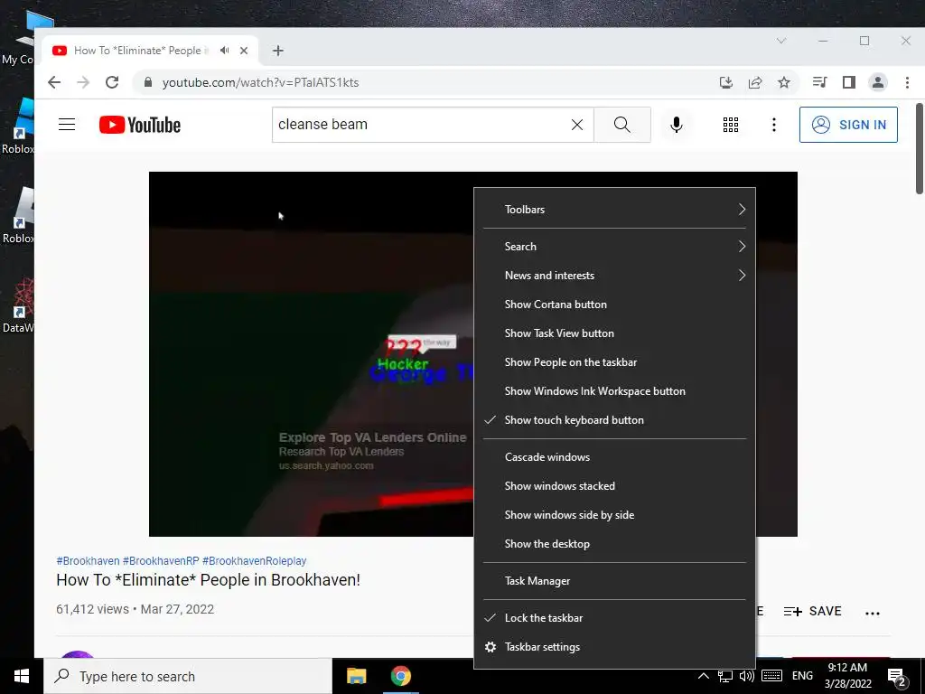The height and width of the screenshot is (694, 925).
Task: Clear the search box with X
Action: click(577, 125)
